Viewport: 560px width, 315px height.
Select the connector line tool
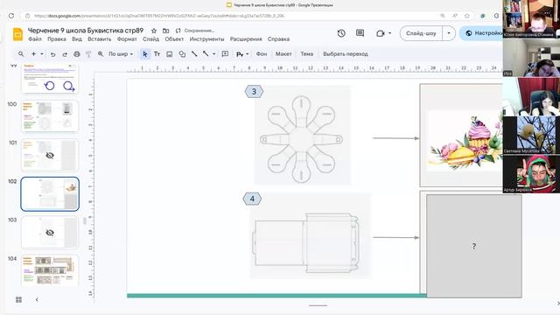[x=206, y=54]
